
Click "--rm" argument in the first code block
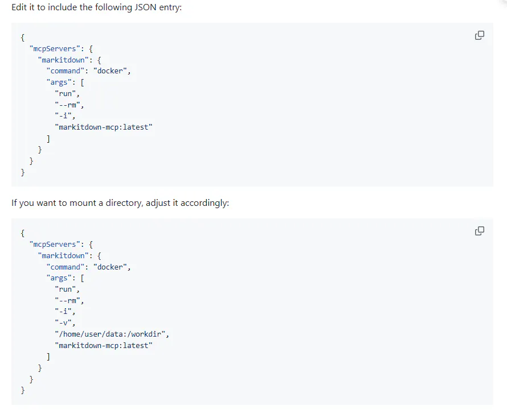click(x=67, y=105)
